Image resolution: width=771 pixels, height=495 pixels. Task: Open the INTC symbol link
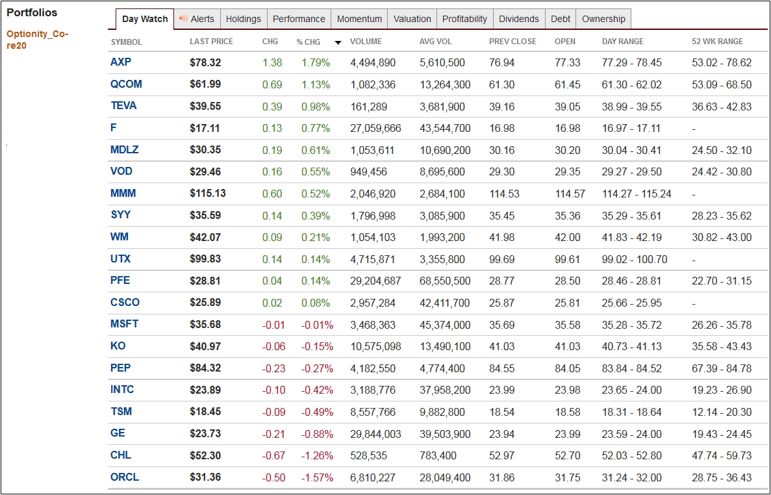point(122,389)
